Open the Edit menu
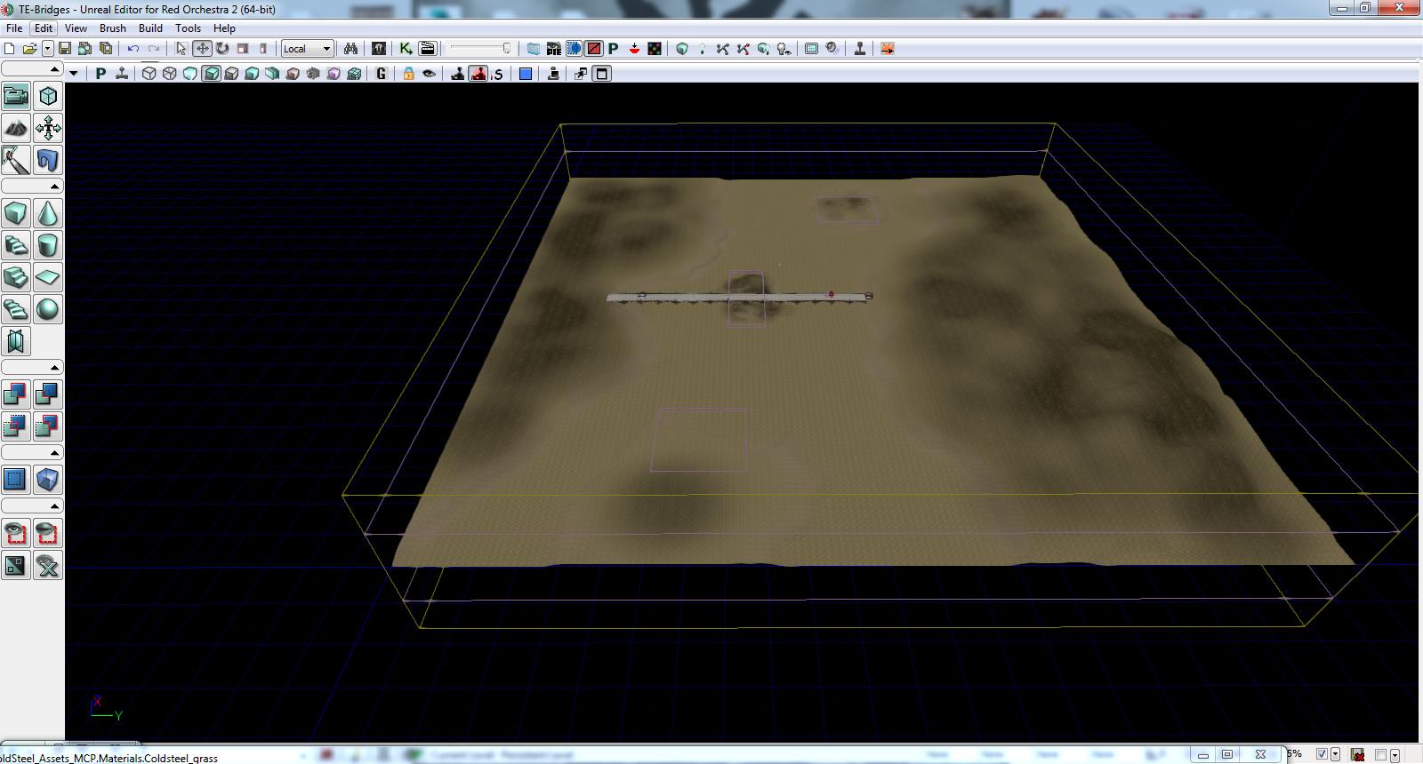 [44, 28]
